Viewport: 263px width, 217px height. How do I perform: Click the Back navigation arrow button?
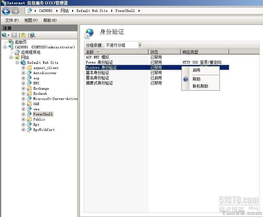6,11
